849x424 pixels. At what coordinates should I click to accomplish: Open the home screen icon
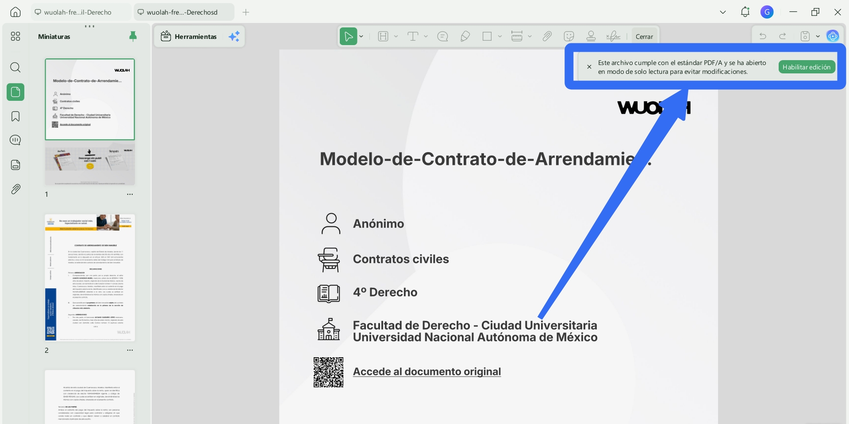(x=15, y=12)
